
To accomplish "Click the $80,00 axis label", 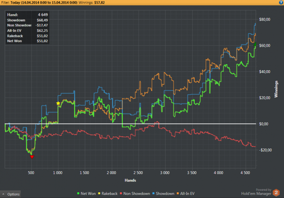I will 265,19.
